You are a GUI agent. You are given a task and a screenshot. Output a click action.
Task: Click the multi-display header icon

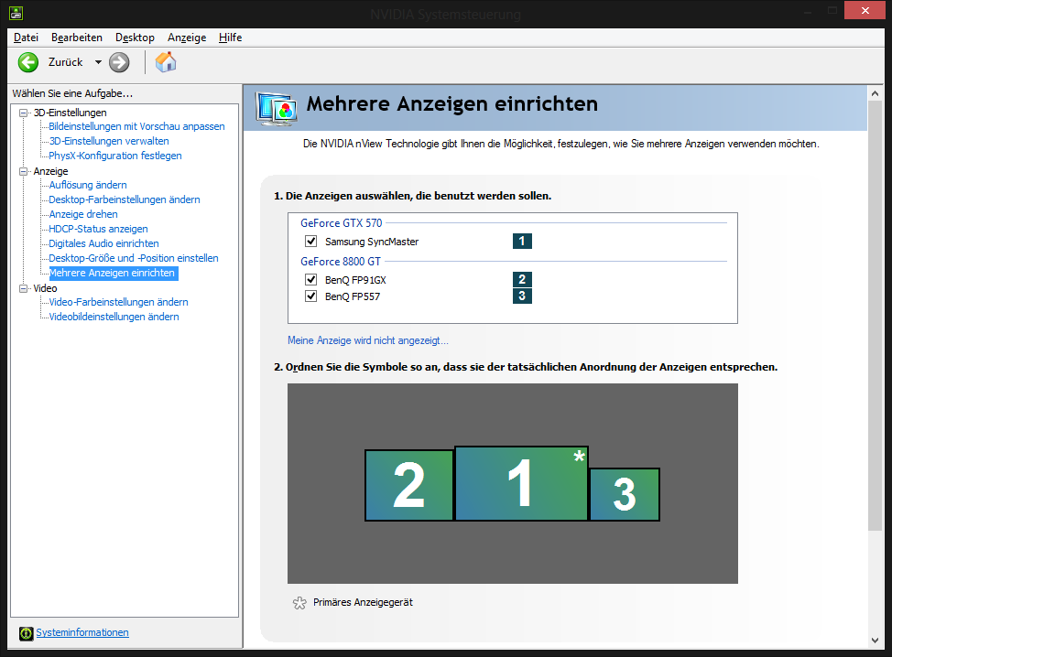click(277, 108)
